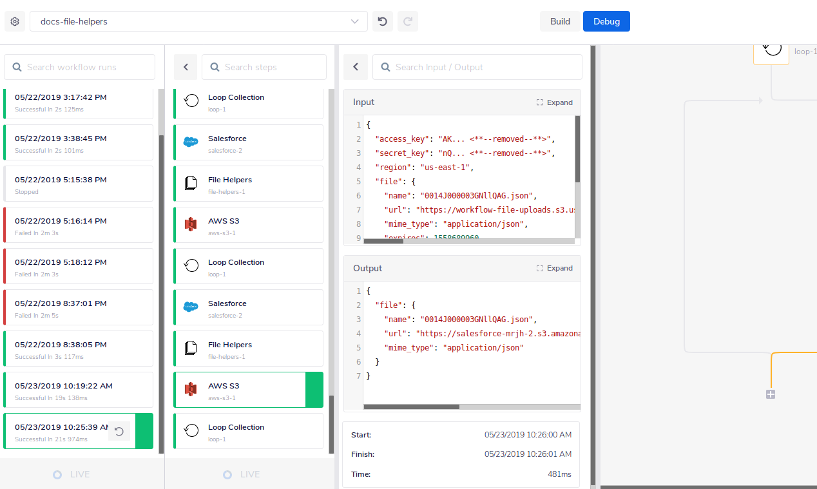Switch to the Debug tab

tap(606, 21)
